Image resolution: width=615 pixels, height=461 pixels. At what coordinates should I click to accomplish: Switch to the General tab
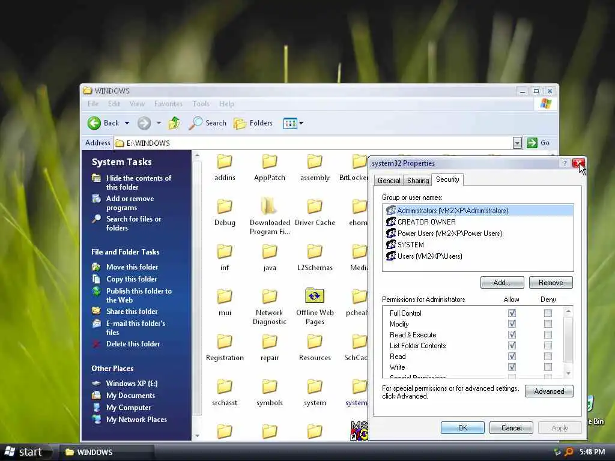click(389, 181)
